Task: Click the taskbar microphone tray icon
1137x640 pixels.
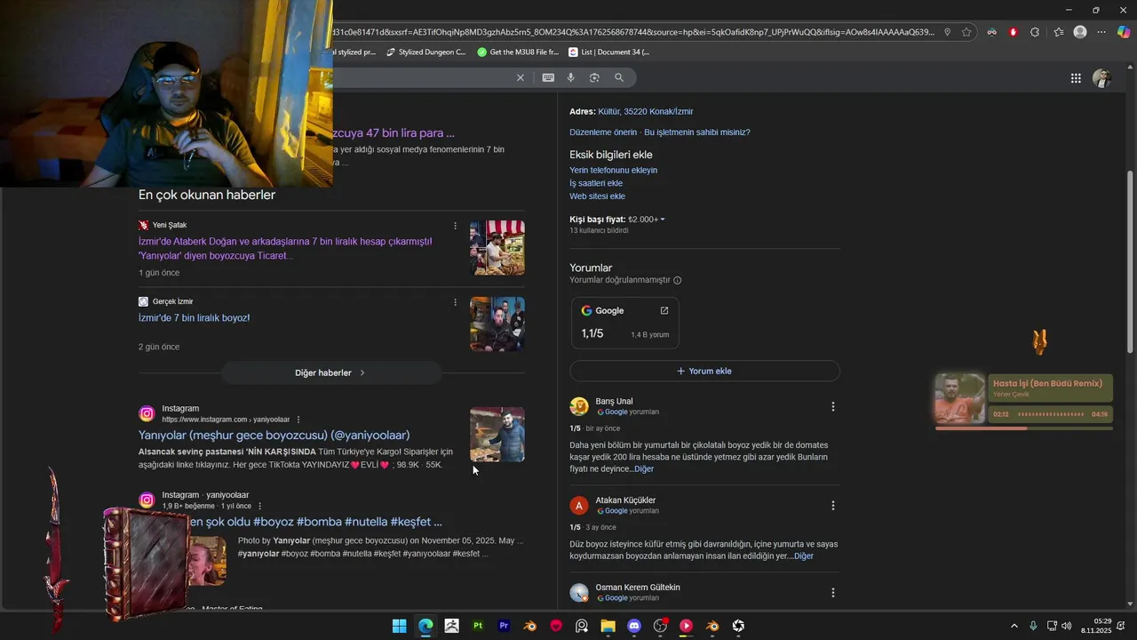Action: pos(1032,626)
